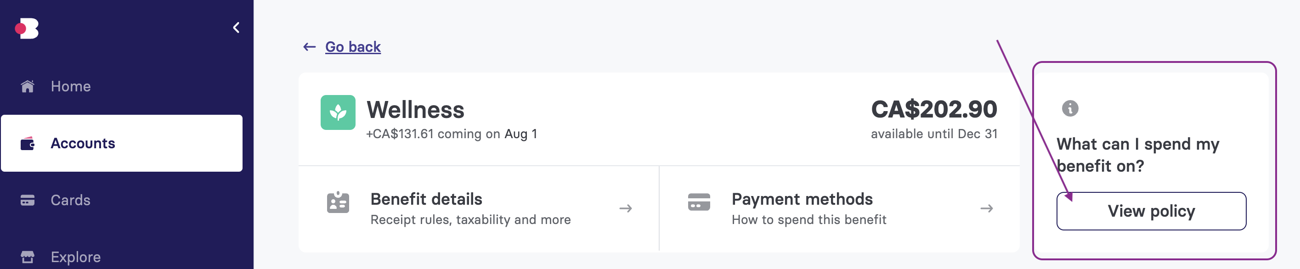Collapse the sidebar with the chevron

[x=236, y=28]
